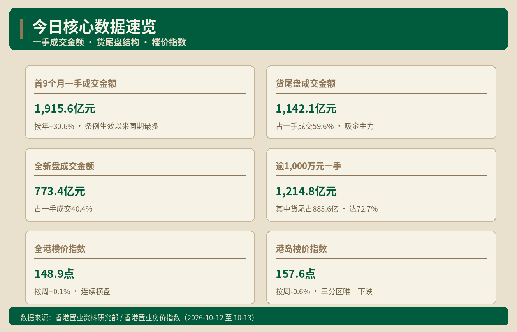Select the note 占一手成交40.4%
Screen dimensions: 517x332
[x=63, y=209]
